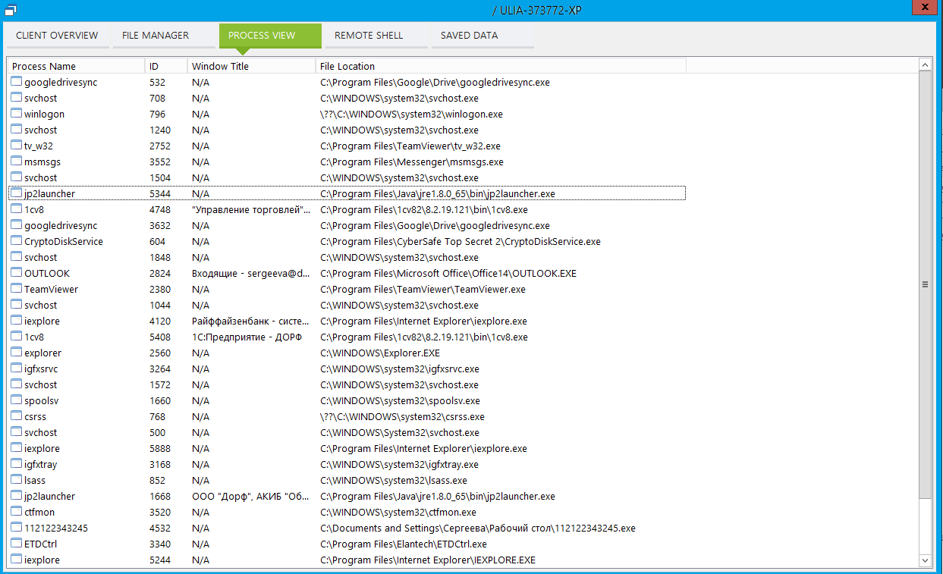Select the svchost row with ID 500
Image resolution: width=943 pixels, height=574 pixels.
pos(347,432)
